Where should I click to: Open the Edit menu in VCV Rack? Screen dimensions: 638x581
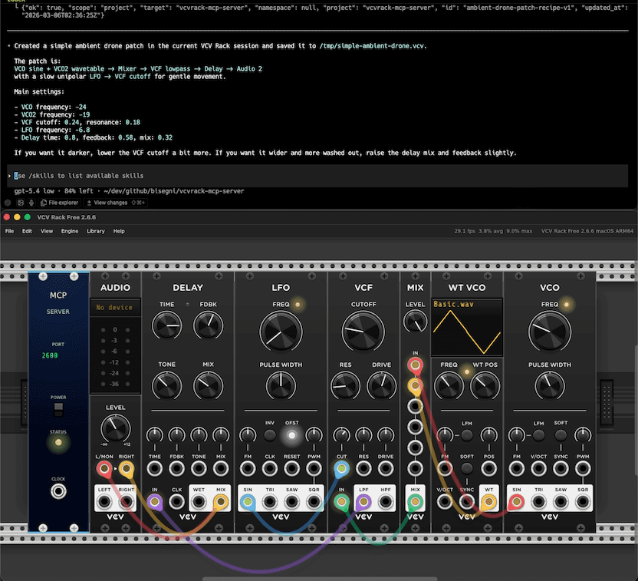click(27, 231)
